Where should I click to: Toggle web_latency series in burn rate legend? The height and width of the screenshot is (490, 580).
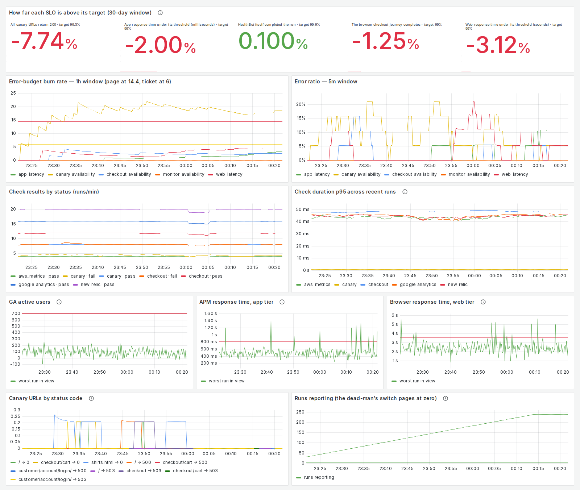click(229, 174)
